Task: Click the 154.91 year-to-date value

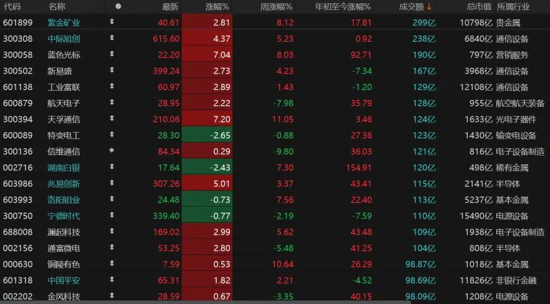Action: tap(358, 168)
